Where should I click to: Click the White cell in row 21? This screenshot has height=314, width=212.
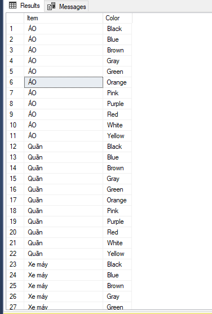pyautogui.click(x=117, y=243)
